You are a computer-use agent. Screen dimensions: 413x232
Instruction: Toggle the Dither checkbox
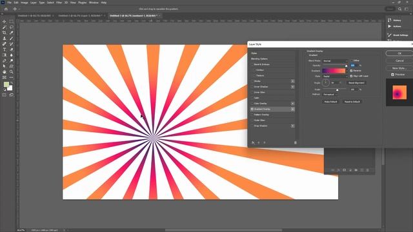click(x=351, y=61)
